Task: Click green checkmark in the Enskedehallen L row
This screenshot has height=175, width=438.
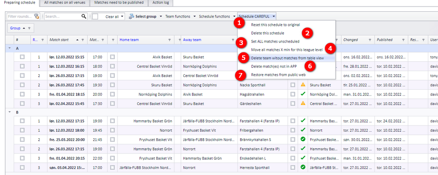Action: tap(303, 157)
